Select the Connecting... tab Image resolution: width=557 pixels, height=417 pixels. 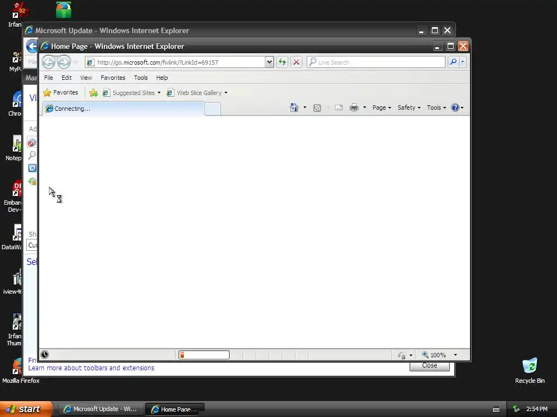pyautogui.click(x=123, y=109)
